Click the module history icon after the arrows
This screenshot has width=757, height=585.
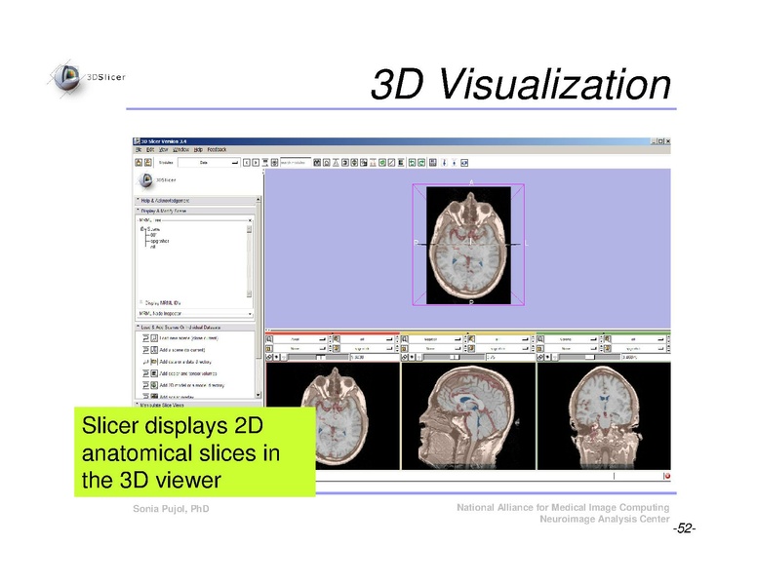pyautogui.click(x=265, y=163)
